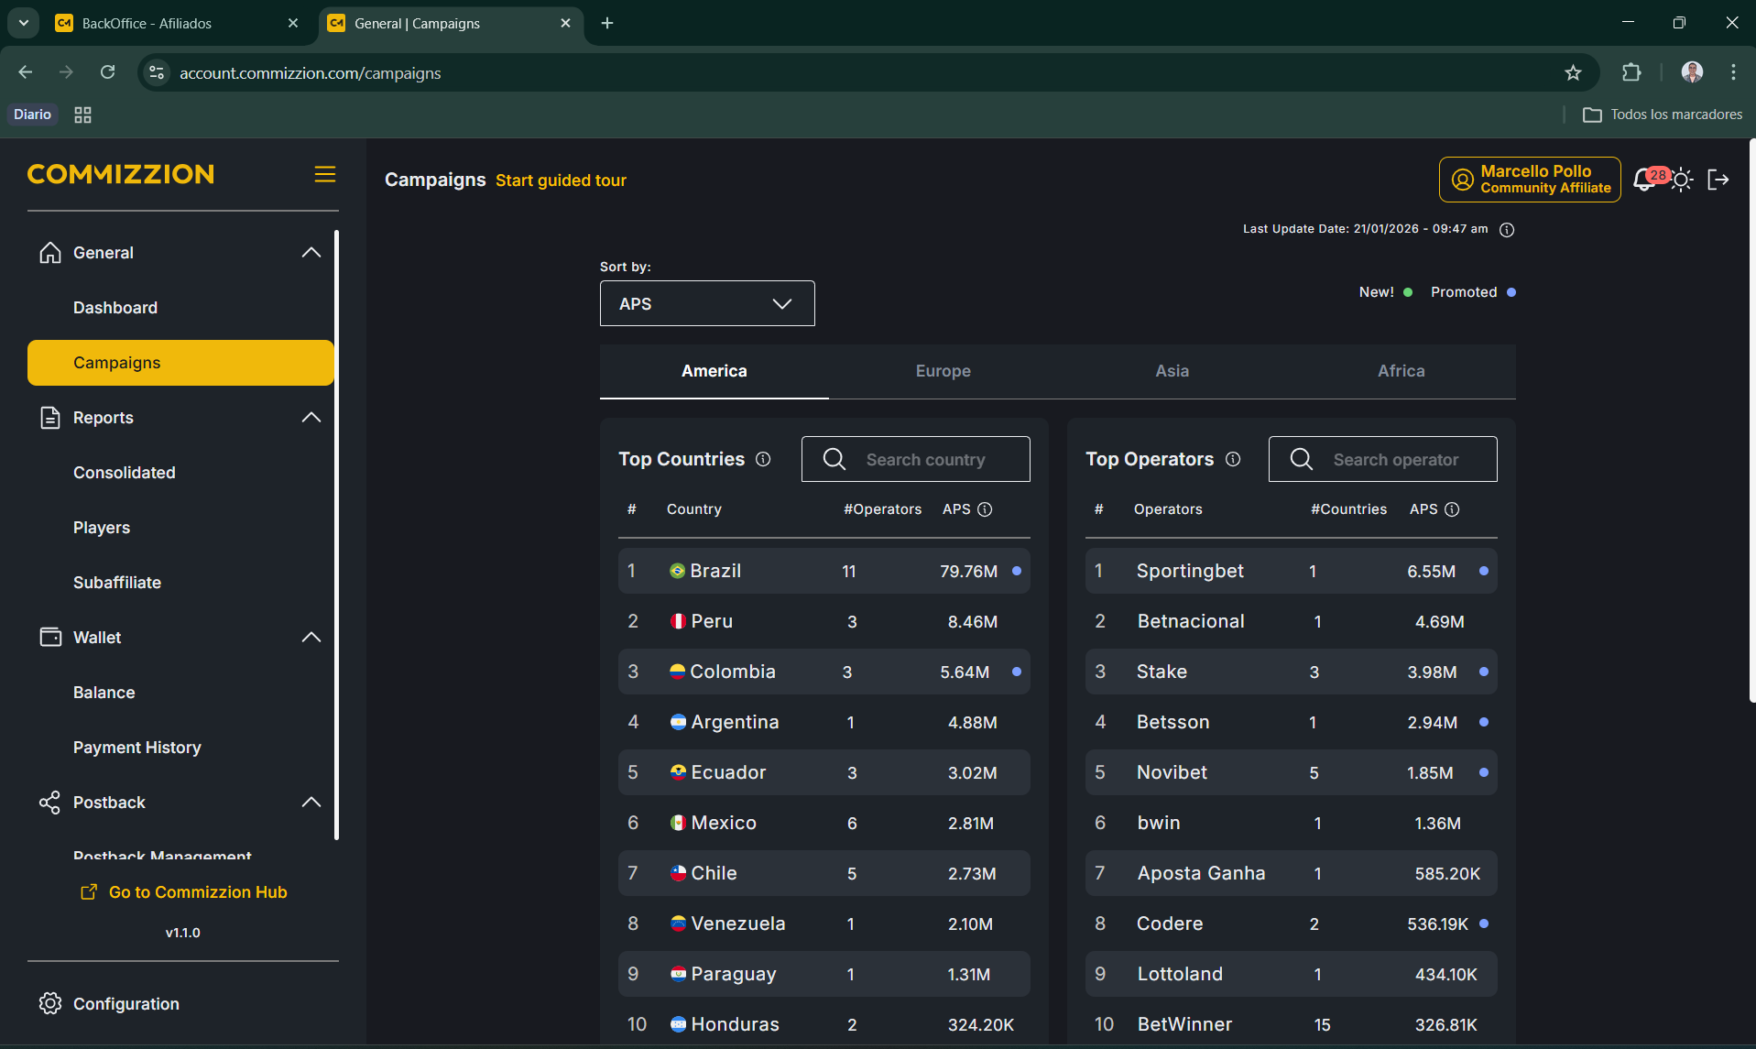Collapse the Reports sidebar section
The height and width of the screenshot is (1049, 1756).
pos(311,418)
